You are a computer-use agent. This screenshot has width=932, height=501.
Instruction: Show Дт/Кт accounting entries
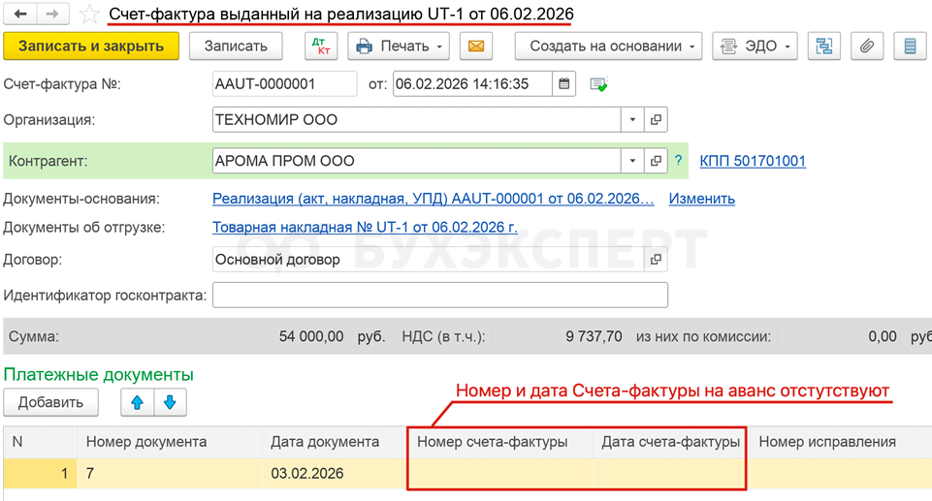321,47
